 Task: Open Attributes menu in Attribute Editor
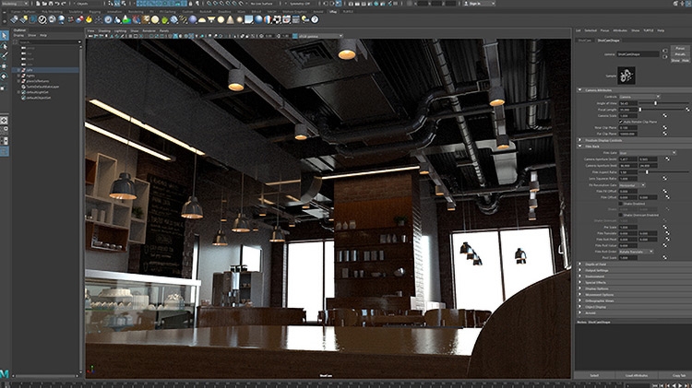click(x=620, y=30)
